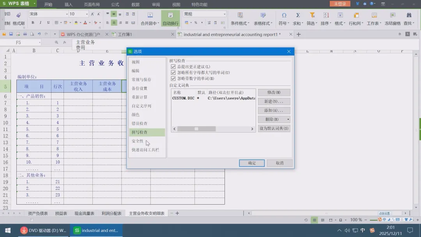Open the 公式 ribbon tab
The height and width of the screenshot is (237, 421).
115,4
